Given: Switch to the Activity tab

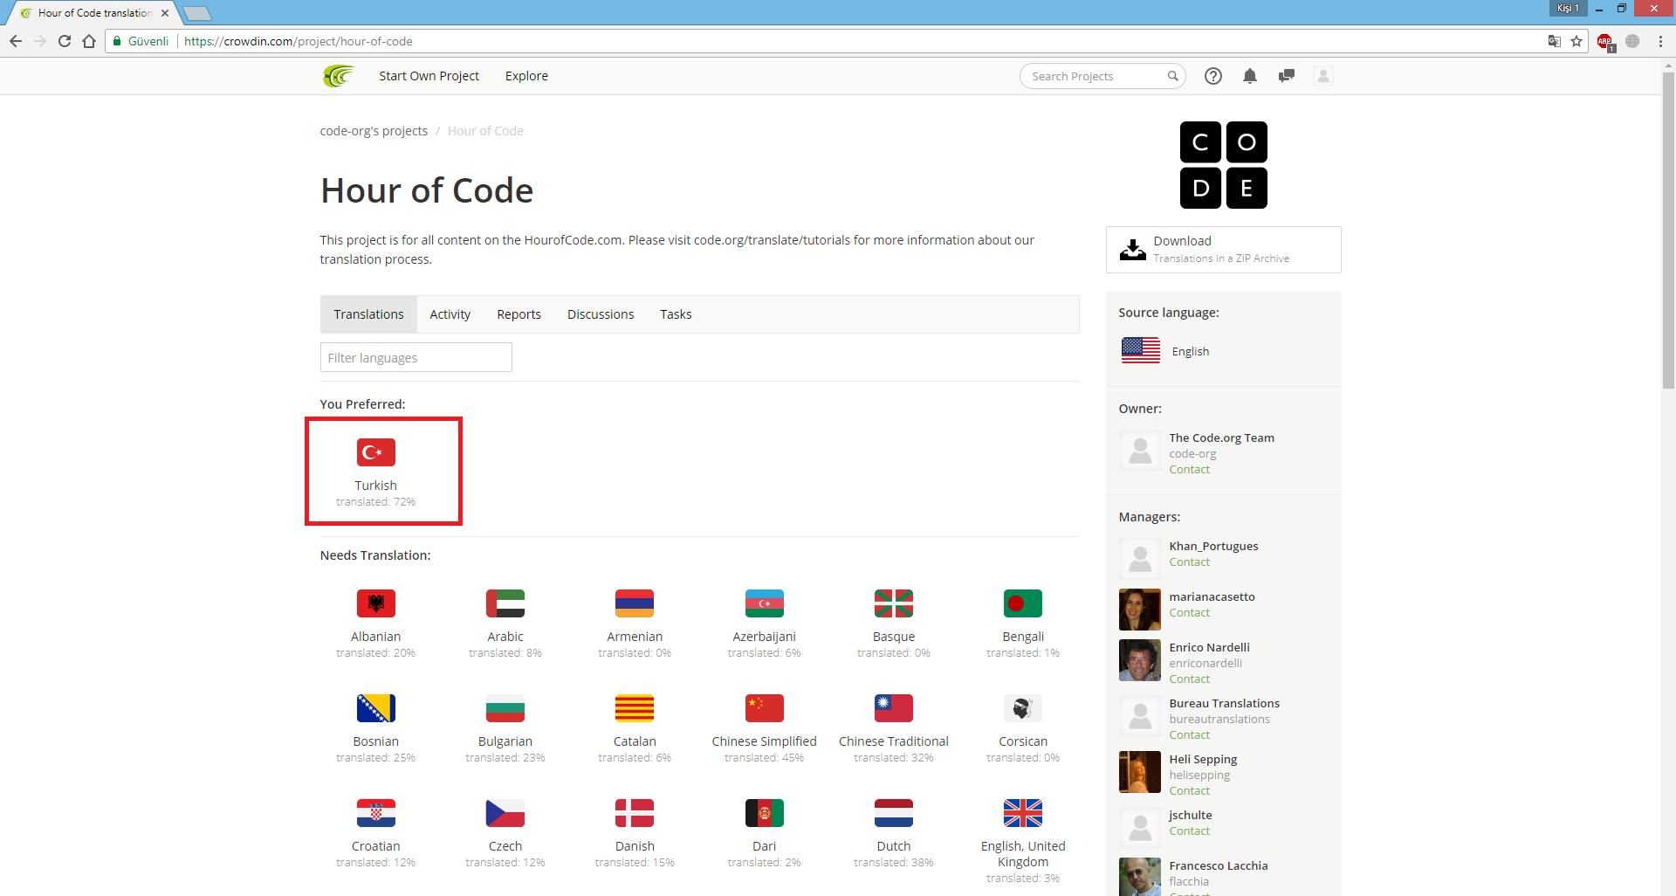Looking at the screenshot, I should [450, 314].
